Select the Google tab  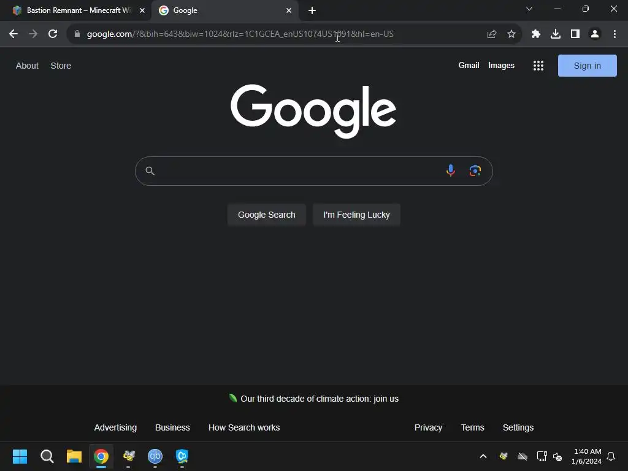(224, 10)
